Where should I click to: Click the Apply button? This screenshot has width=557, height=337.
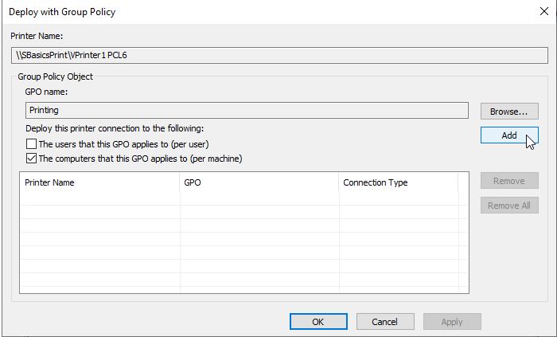pos(452,322)
